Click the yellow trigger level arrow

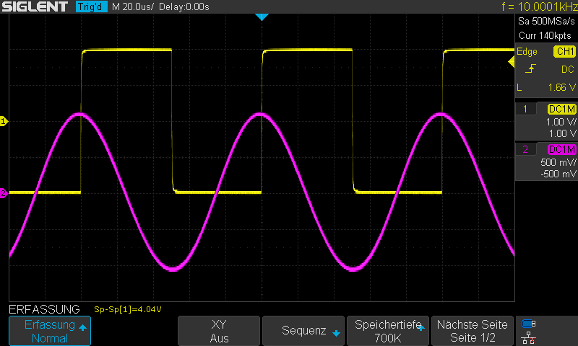[512, 62]
